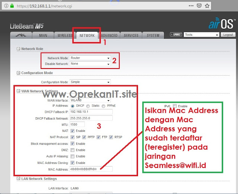Click the DHCP Fallback IP field
The image size is (238, 194).
[x=91, y=112]
